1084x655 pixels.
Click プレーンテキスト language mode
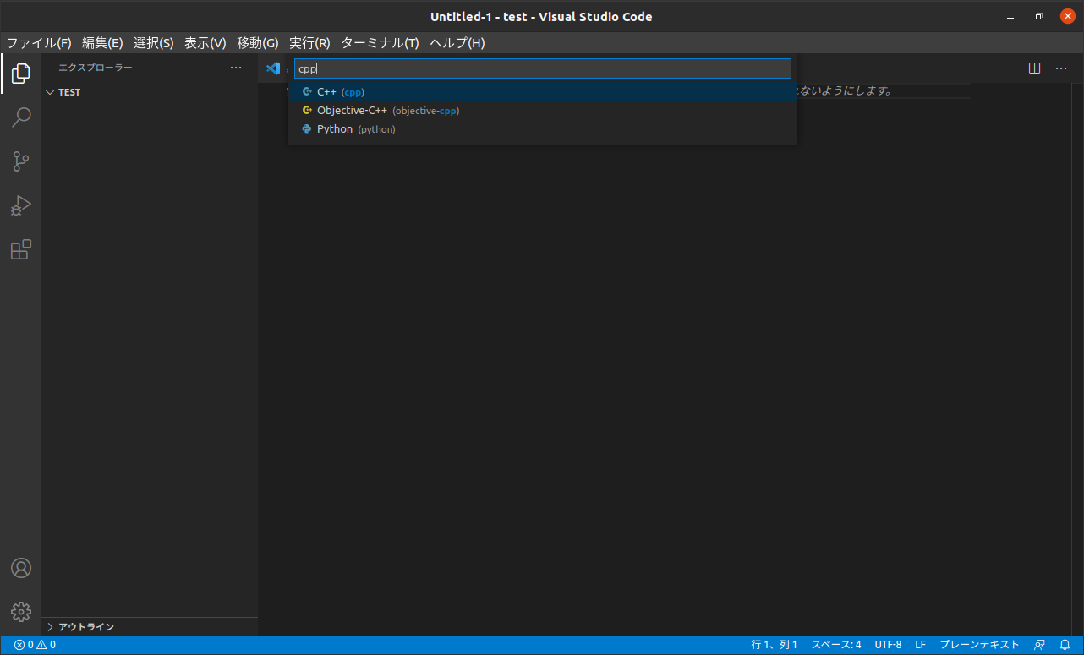coord(979,645)
